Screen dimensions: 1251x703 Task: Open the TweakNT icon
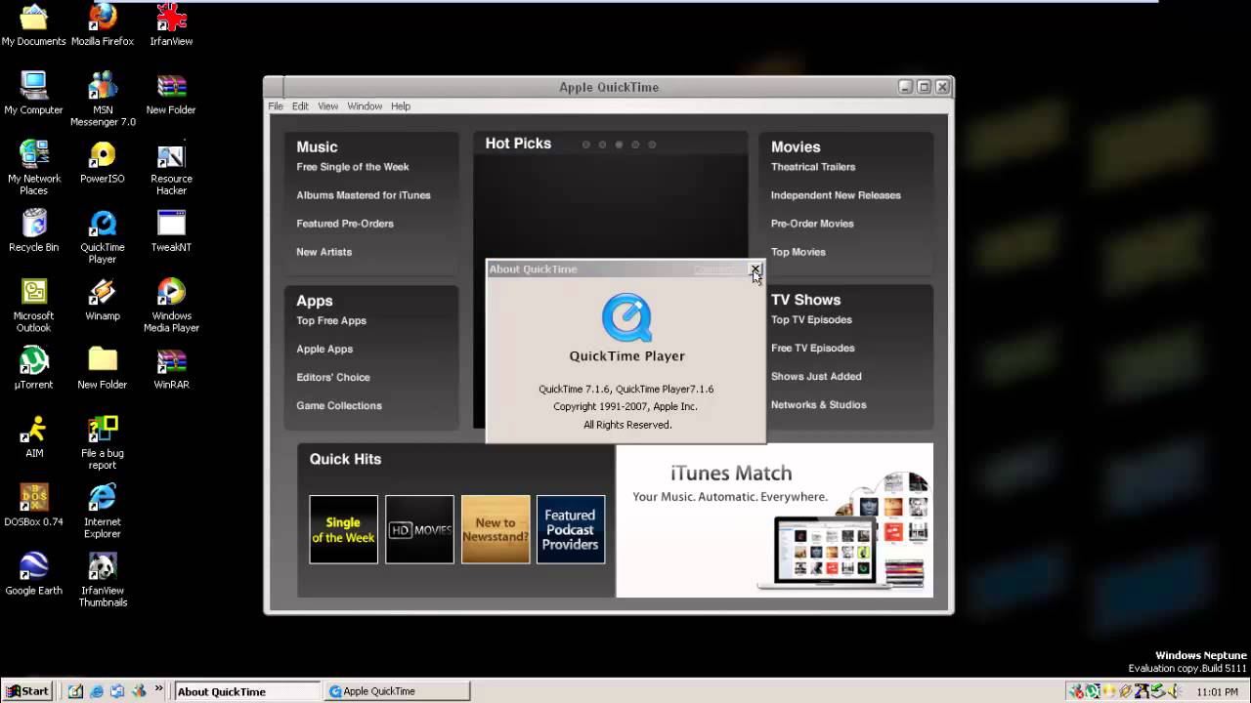[171, 230]
